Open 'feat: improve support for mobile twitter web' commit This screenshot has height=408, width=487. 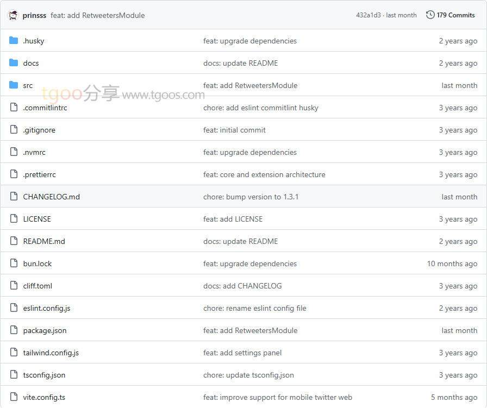click(277, 397)
